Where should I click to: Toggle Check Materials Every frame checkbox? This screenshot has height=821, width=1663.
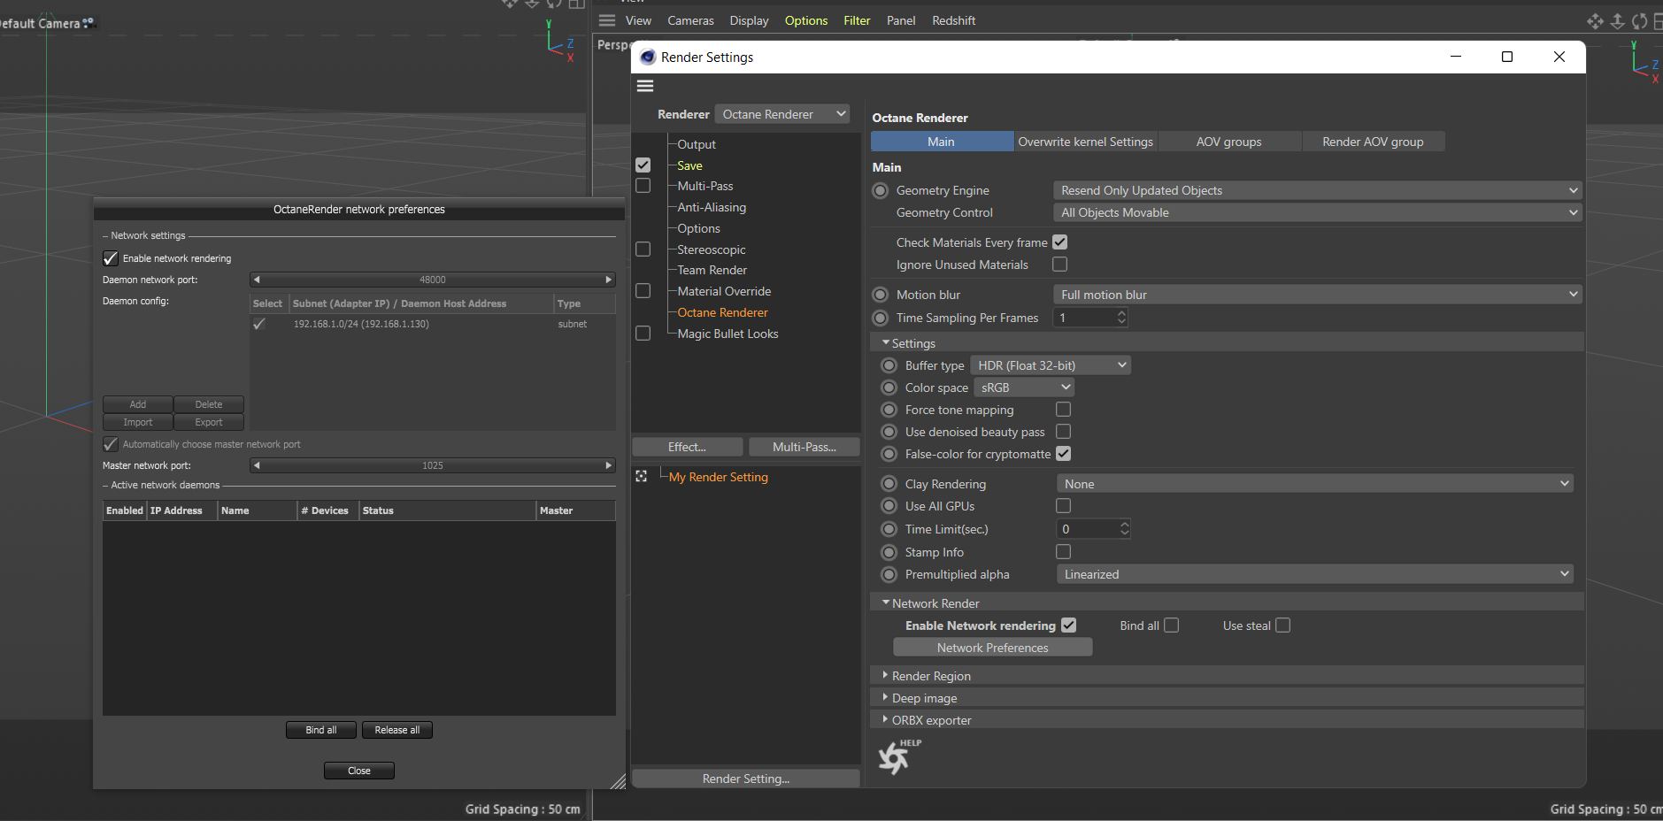point(1060,242)
